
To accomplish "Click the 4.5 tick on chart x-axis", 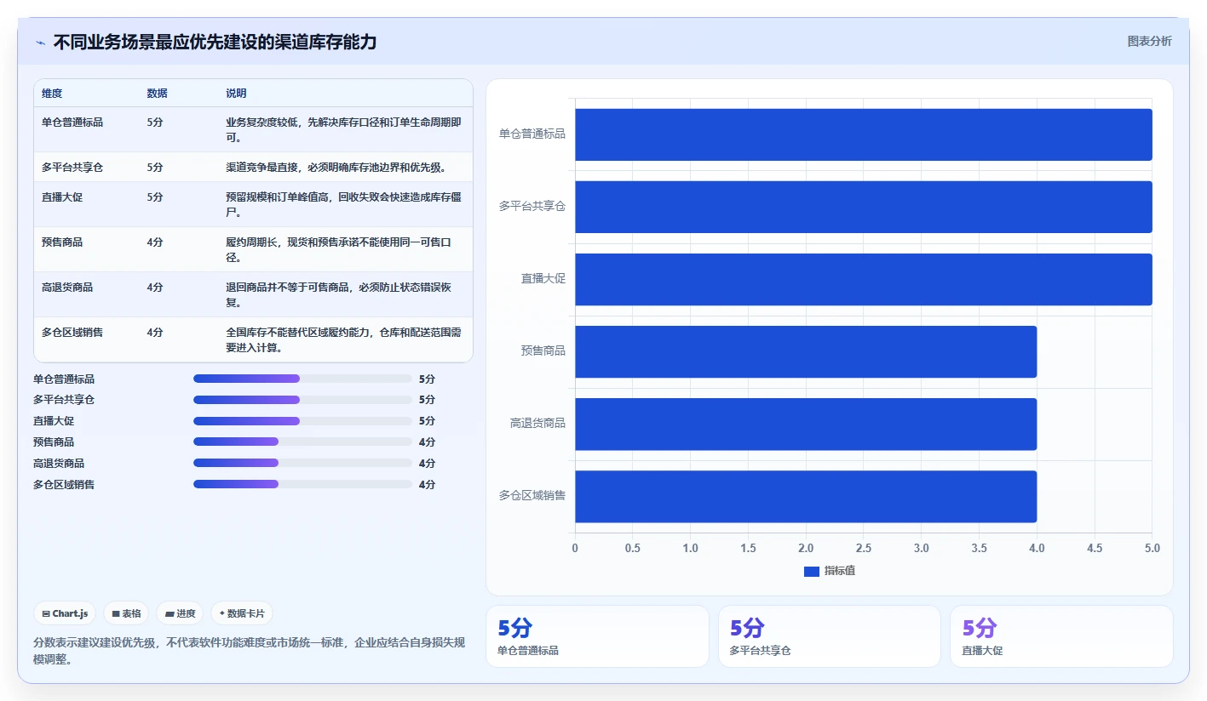I will click(x=1095, y=548).
